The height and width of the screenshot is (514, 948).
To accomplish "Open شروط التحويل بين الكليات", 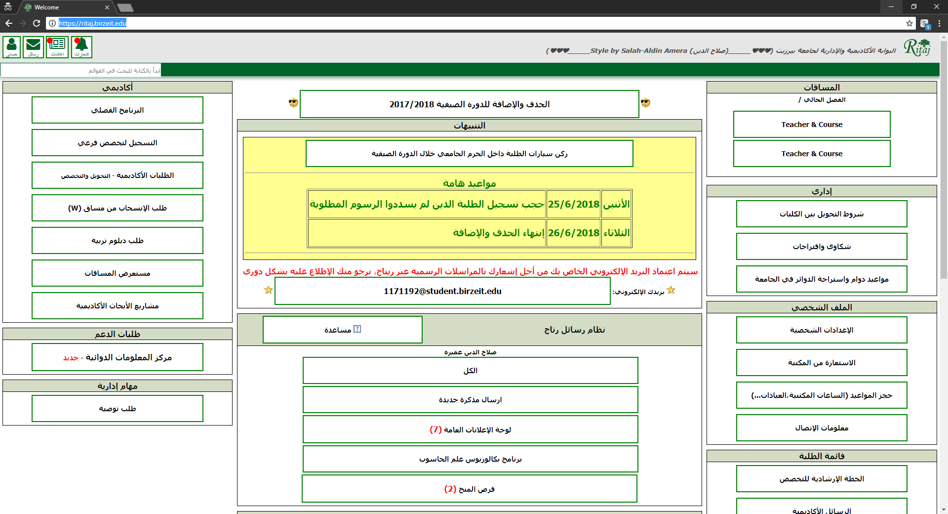I will 822,214.
